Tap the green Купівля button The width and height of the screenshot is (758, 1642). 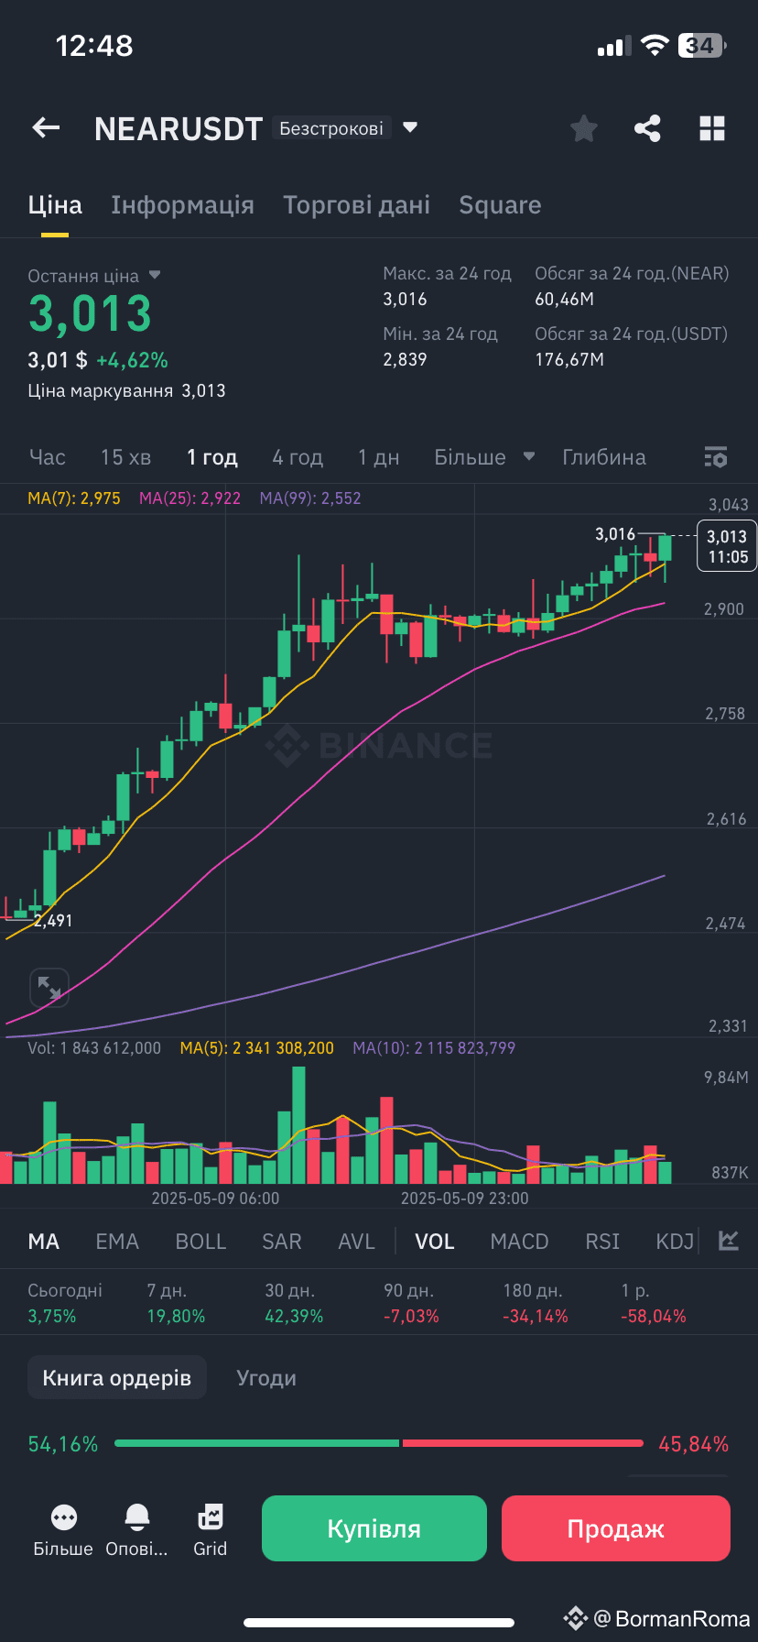(374, 1528)
